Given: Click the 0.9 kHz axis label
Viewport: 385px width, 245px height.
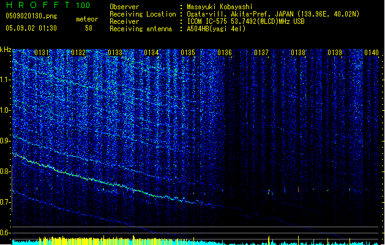Looking at the screenshot, I should (6, 141).
